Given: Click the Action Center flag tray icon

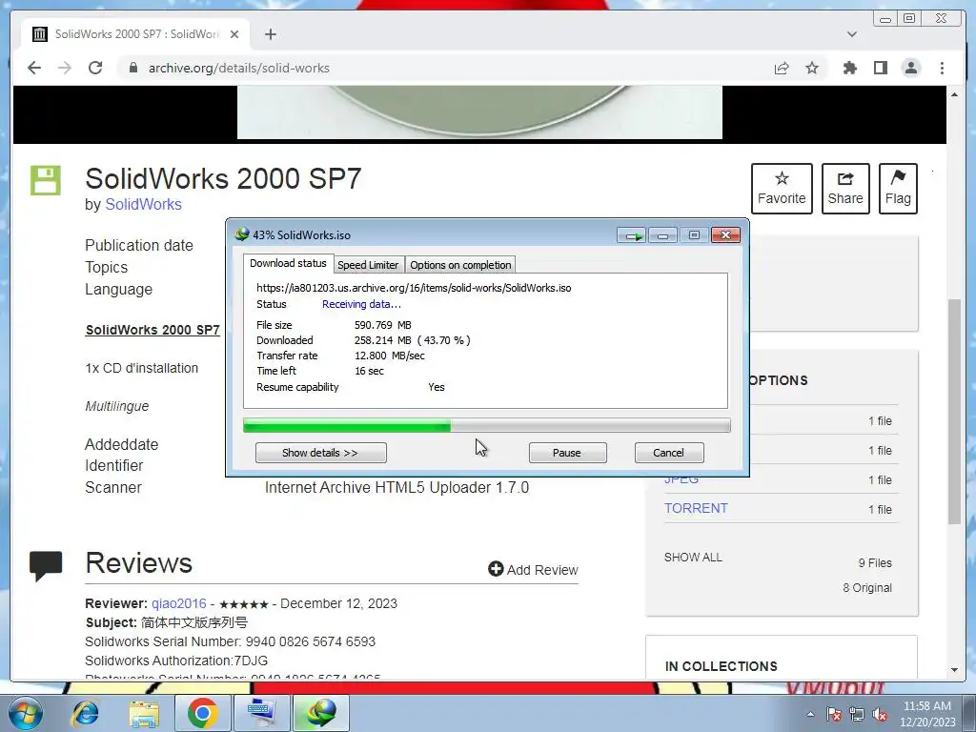Looking at the screenshot, I should pos(834,714).
